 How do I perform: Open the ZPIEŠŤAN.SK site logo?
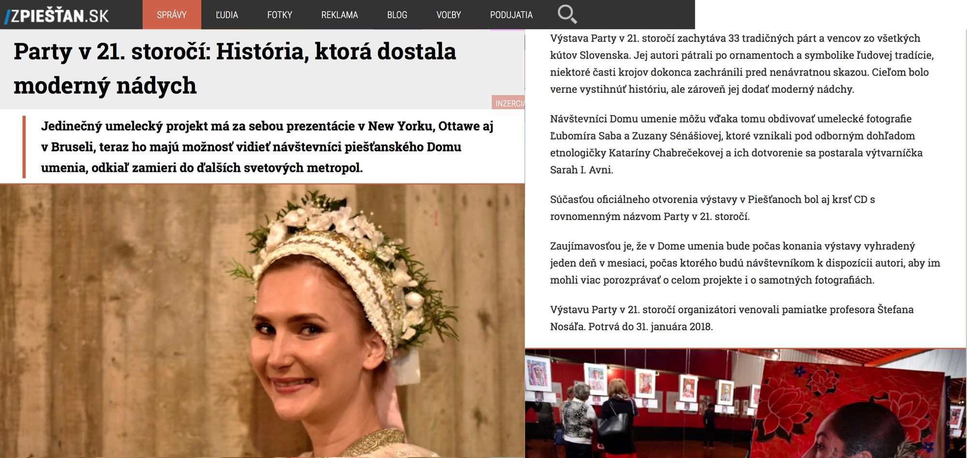(57, 15)
